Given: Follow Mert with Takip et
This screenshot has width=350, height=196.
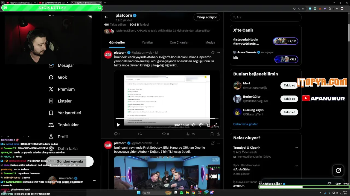Looking at the screenshot, I should [289, 85].
